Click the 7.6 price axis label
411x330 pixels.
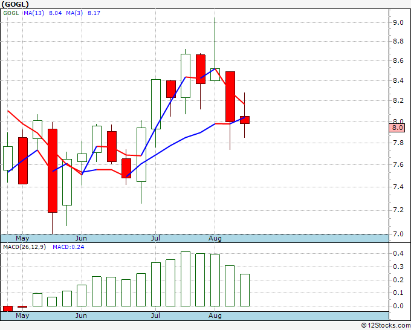398,164
